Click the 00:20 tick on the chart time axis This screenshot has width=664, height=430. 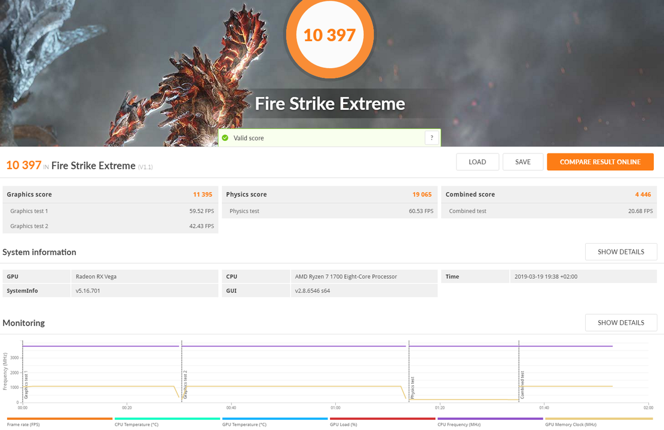point(127,407)
